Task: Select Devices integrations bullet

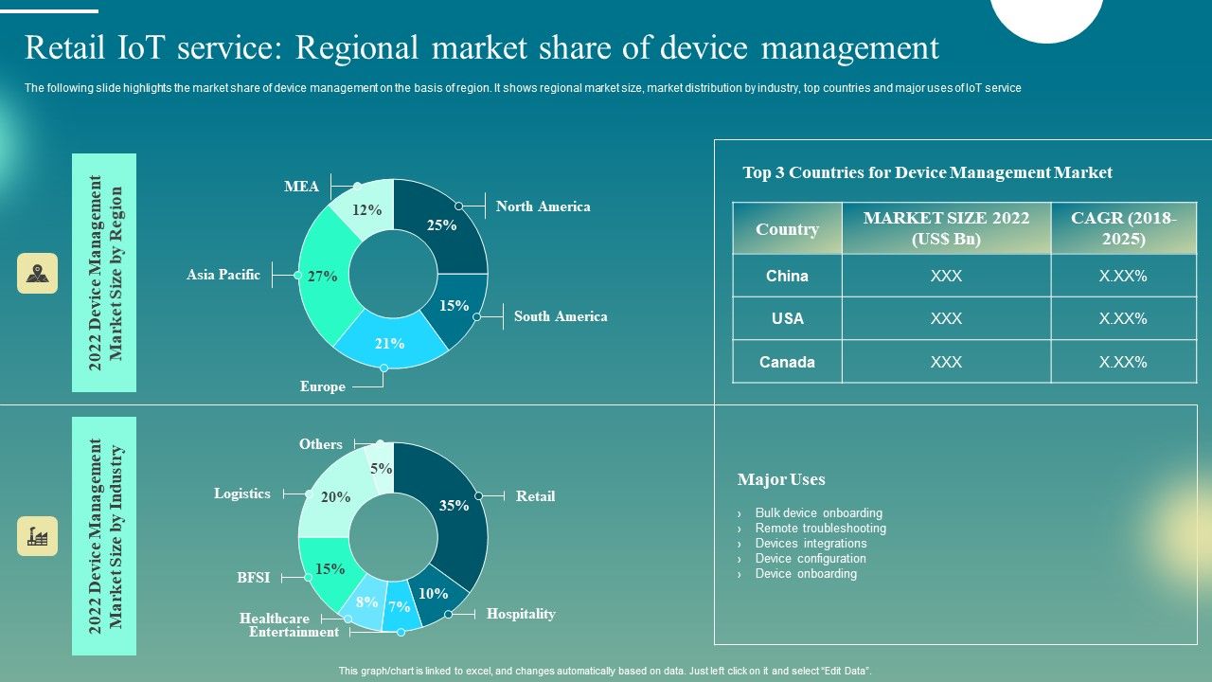Action: click(x=811, y=544)
